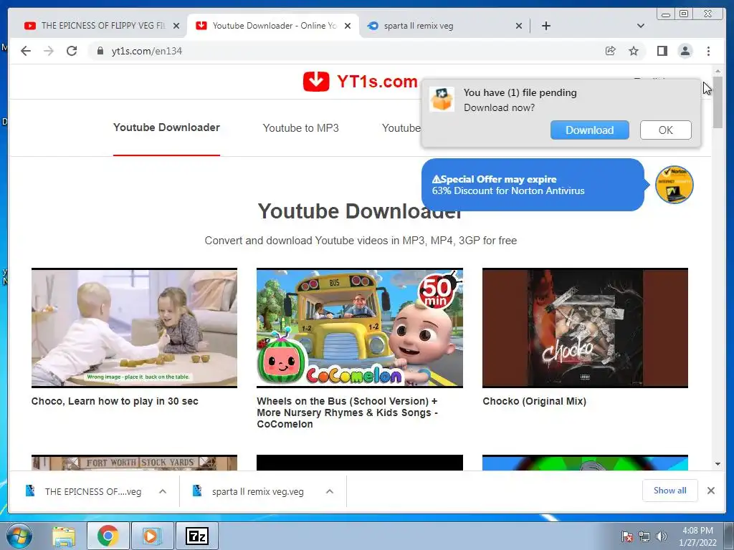Open Youtube Downloader site nav item

(166, 127)
